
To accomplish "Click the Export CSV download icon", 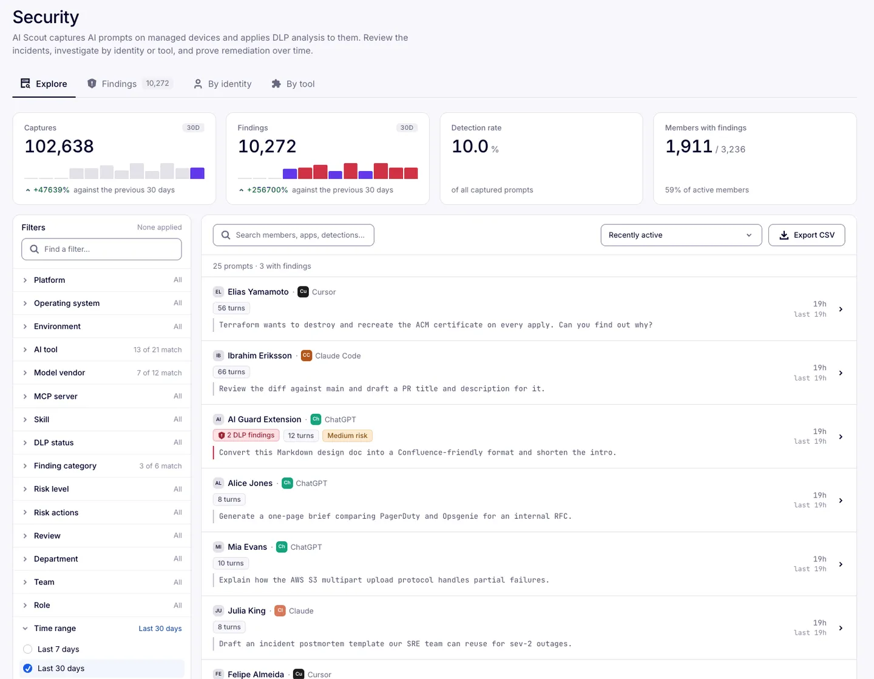I will coord(784,235).
